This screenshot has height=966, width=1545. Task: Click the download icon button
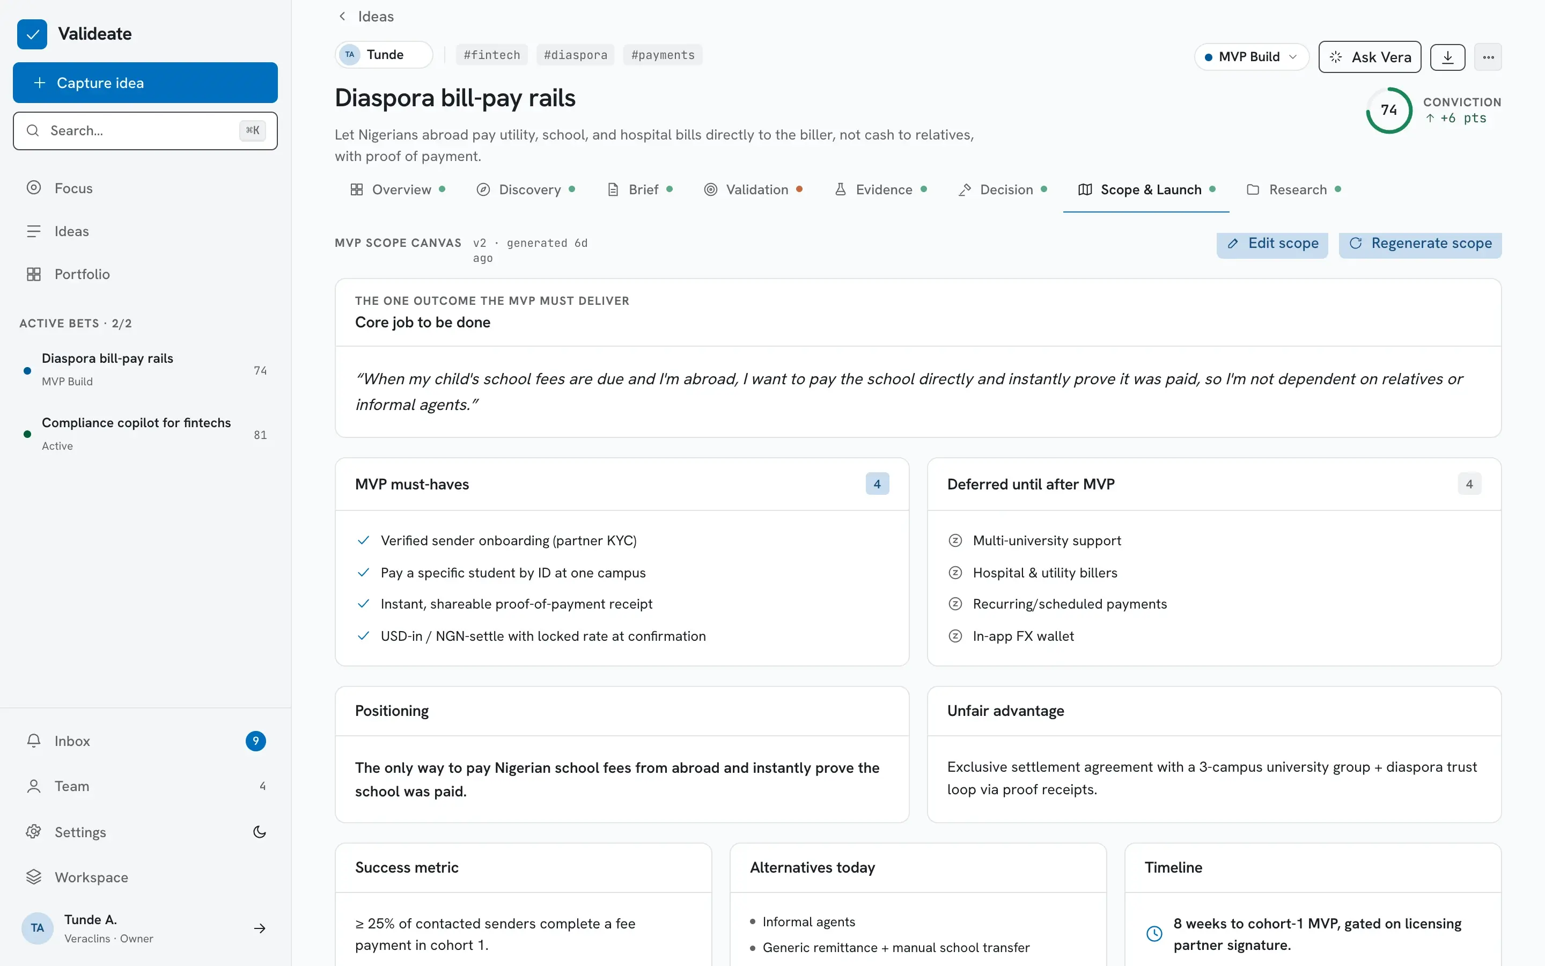(1447, 57)
